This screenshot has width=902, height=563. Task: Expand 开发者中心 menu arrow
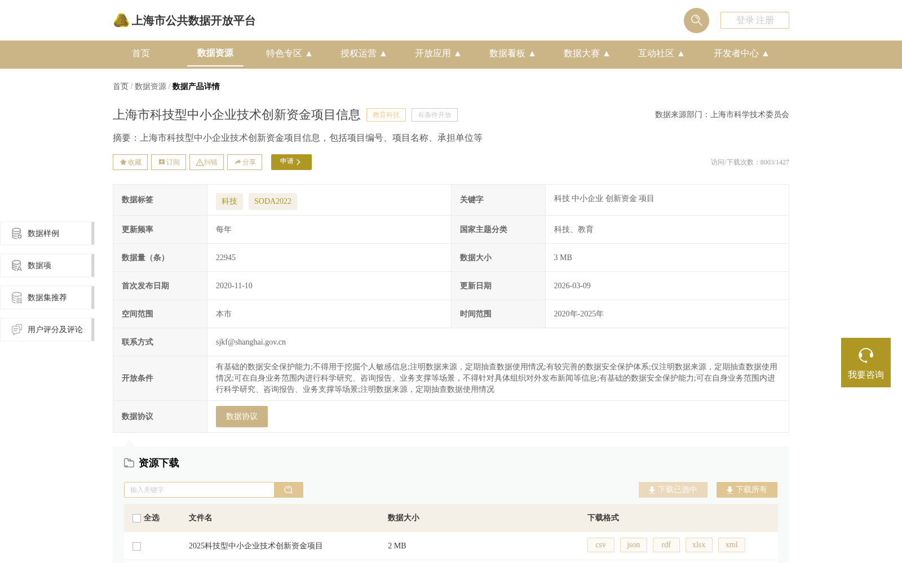(x=766, y=53)
